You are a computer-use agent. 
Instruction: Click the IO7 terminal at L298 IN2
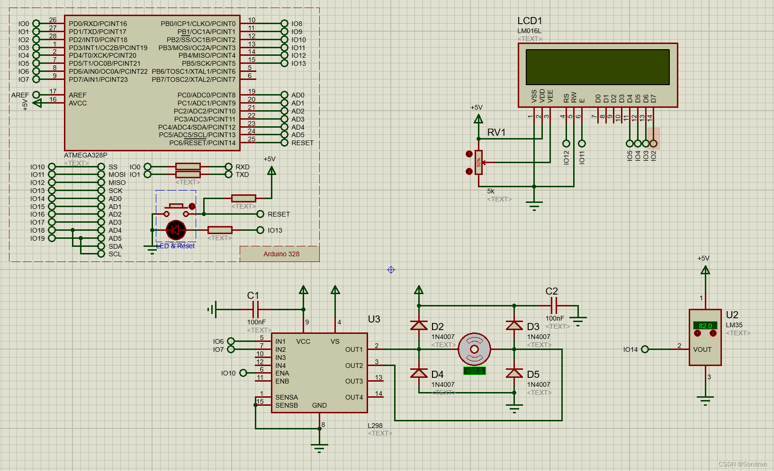[x=231, y=349]
